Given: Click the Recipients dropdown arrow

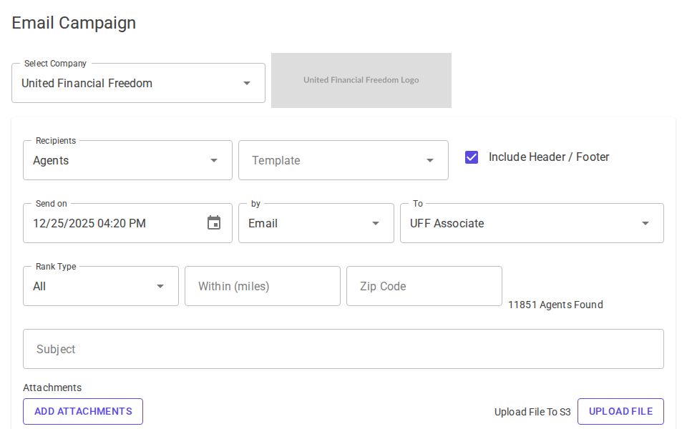Looking at the screenshot, I should pos(214,160).
